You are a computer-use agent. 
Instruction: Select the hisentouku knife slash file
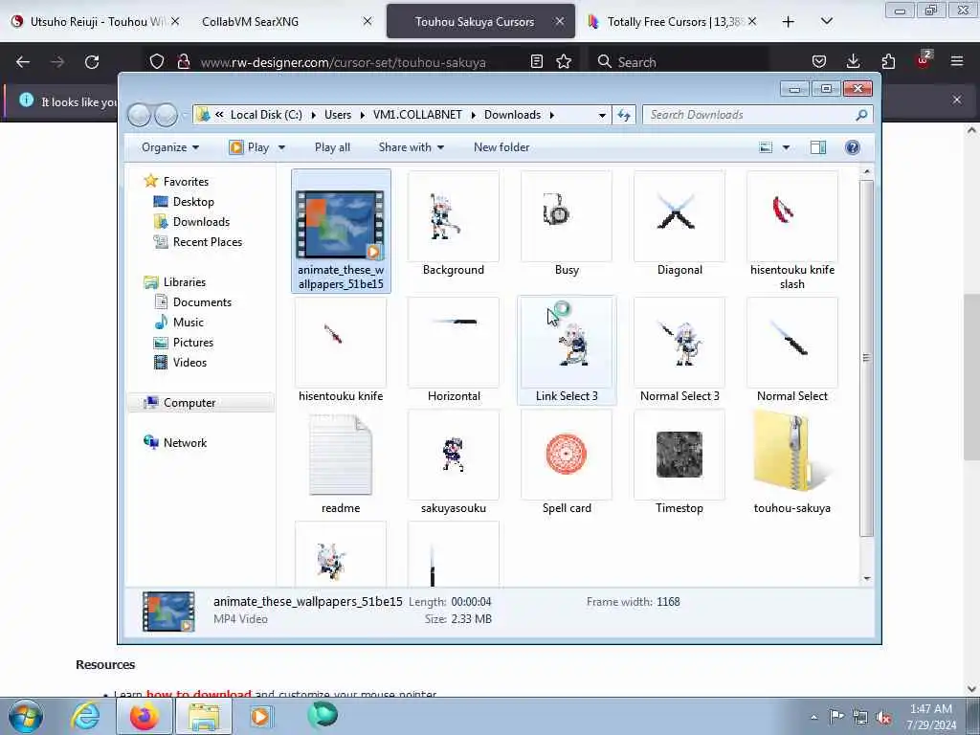[x=791, y=230]
